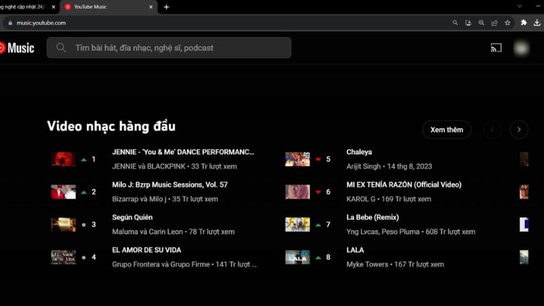Click the Milo J thumbnail at rank 2
The width and height of the screenshot is (544, 306).
[x=63, y=192]
